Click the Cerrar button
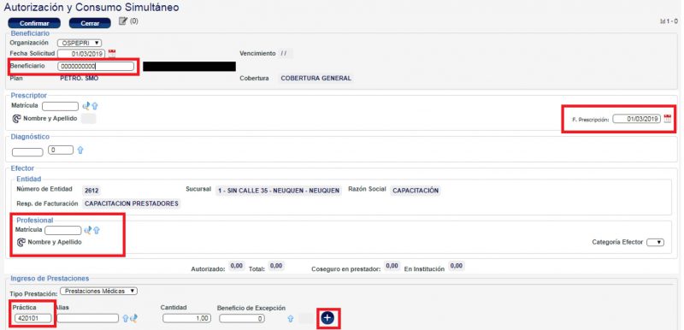Viewport: 684px width, 330px height. click(x=90, y=24)
